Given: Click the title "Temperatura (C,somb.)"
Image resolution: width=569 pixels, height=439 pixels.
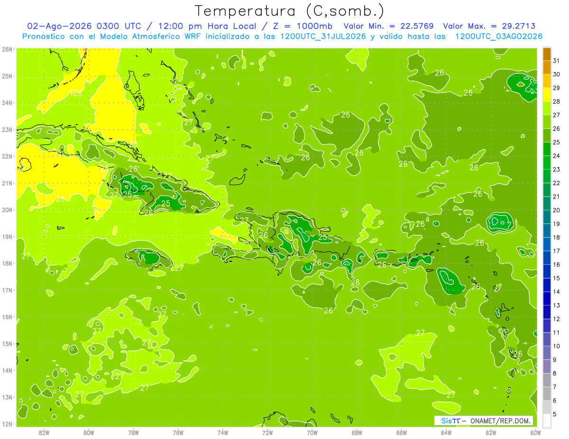Looking at the screenshot, I should 289,11.
